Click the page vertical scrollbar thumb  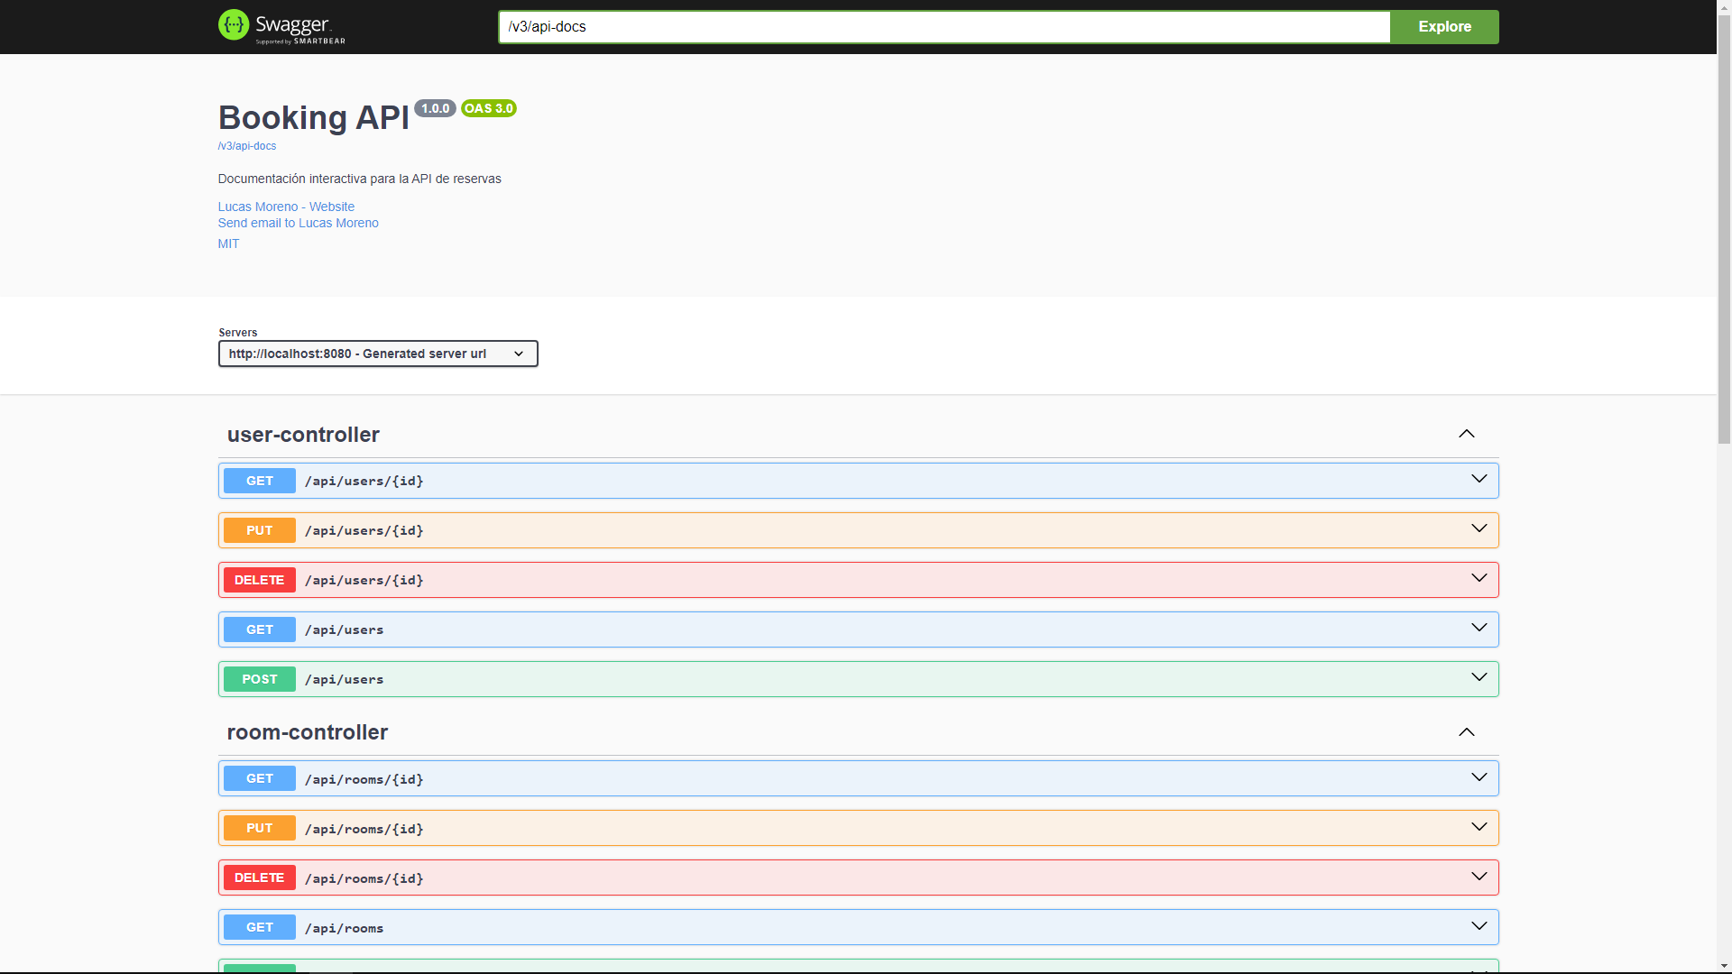pyautogui.click(x=1724, y=225)
